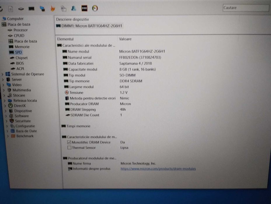This screenshot has width=271, height=204.
Task: Click the CPU chip toolbar icon
Action: [21, 9]
